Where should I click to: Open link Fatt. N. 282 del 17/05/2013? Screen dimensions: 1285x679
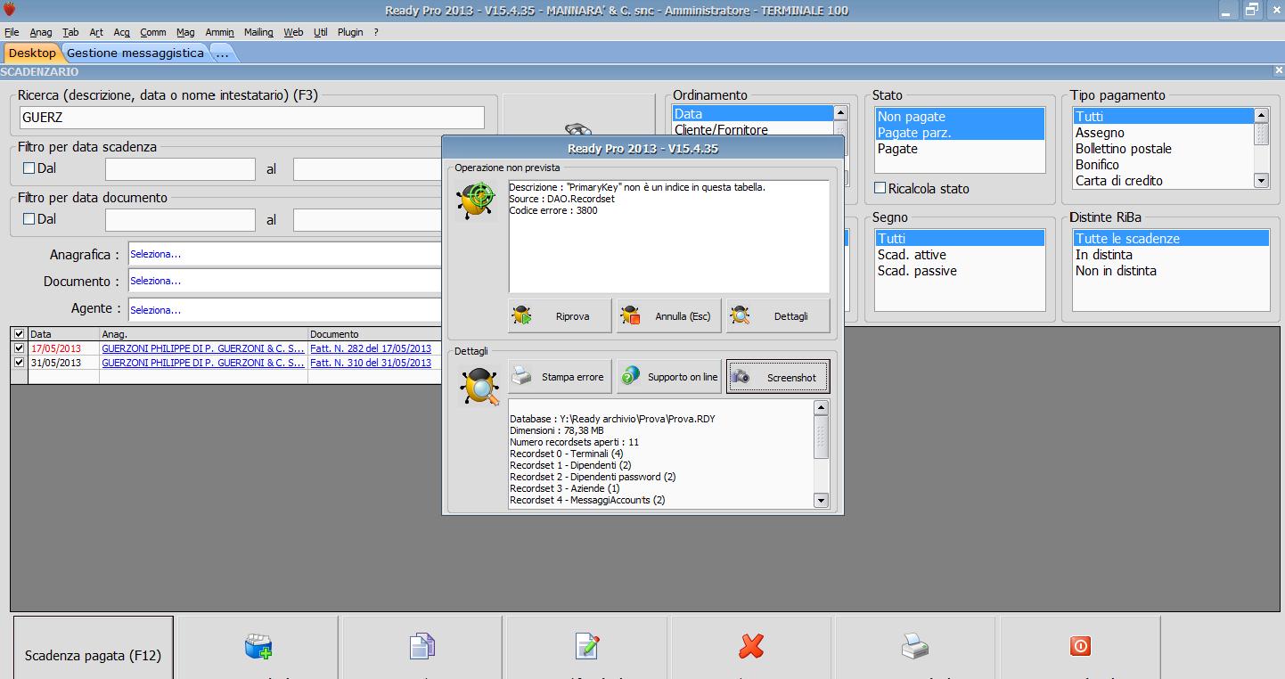click(x=371, y=348)
